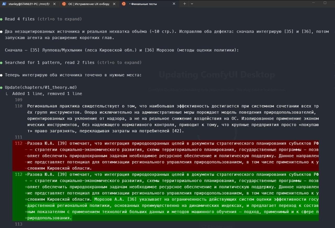Image resolution: width=335 pixels, height=228 pixels.
Task: Close the stanley@STANLEY-PC tab
Action: [x=54, y=4]
